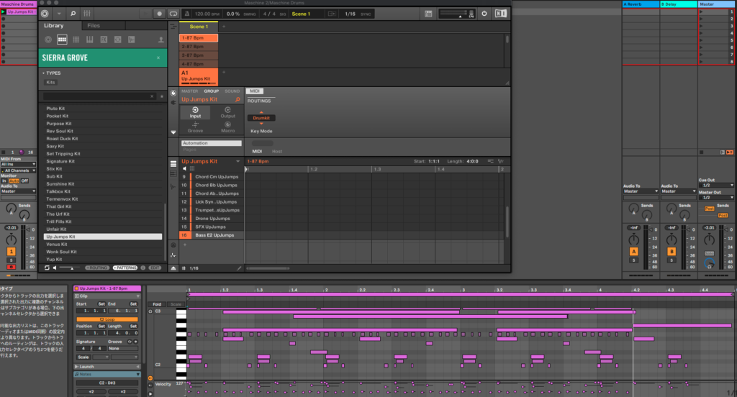This screenshot has height=397, width=737.
Task: Select the FX type icon in Library
Action: tap(105, 40)
